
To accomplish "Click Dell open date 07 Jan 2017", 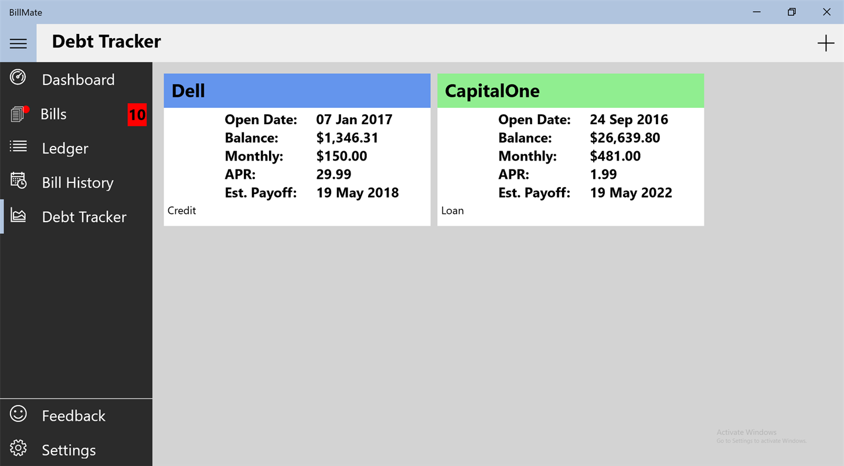I will pyautogui.click(x=354, y=120).
